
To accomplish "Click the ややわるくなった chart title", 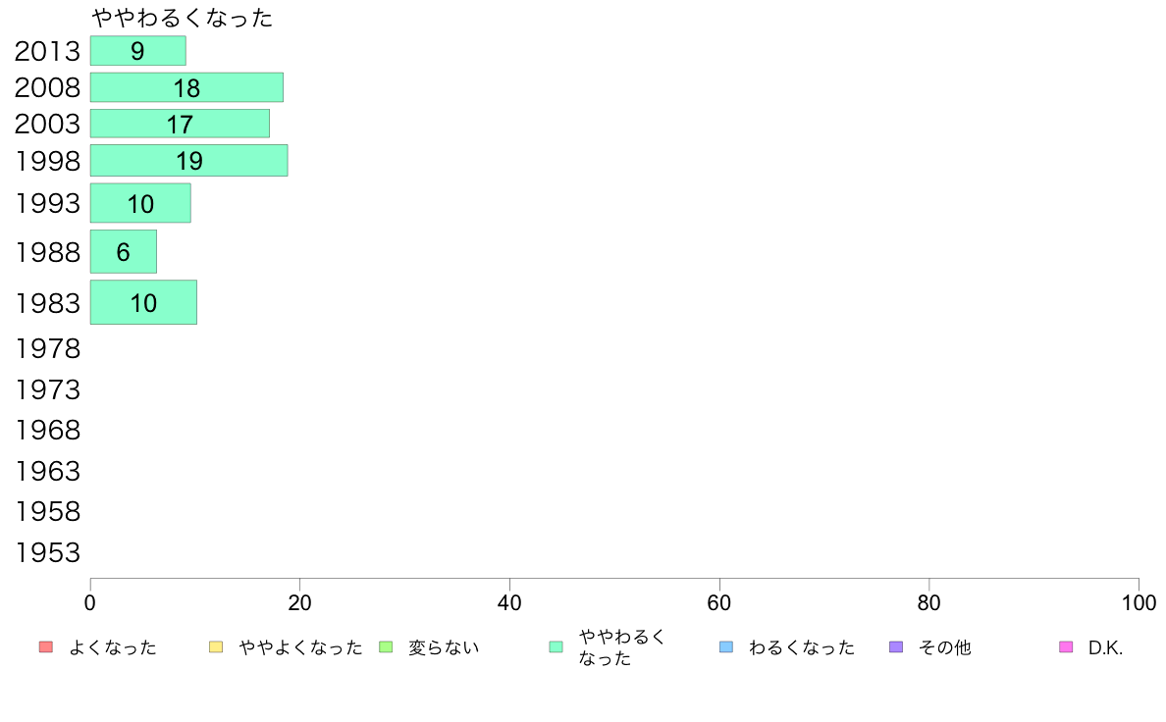I will (x=183, y=18).
